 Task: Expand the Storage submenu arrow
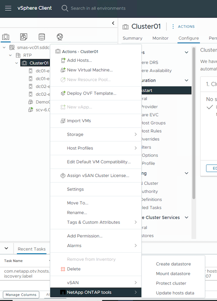(136, 134)
